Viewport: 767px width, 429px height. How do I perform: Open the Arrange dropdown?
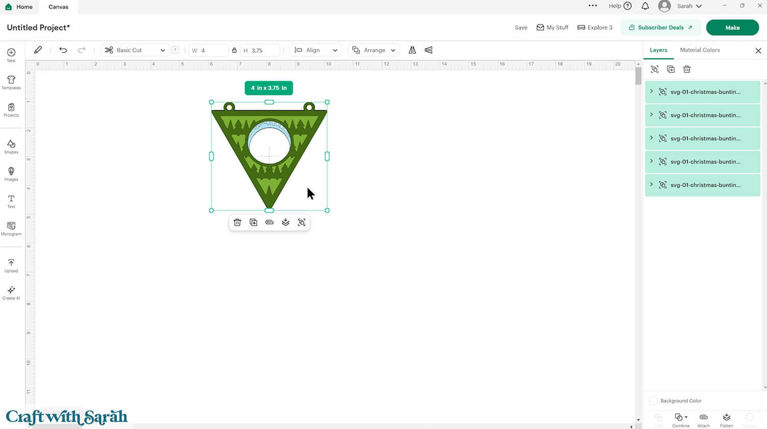[373, 50]
